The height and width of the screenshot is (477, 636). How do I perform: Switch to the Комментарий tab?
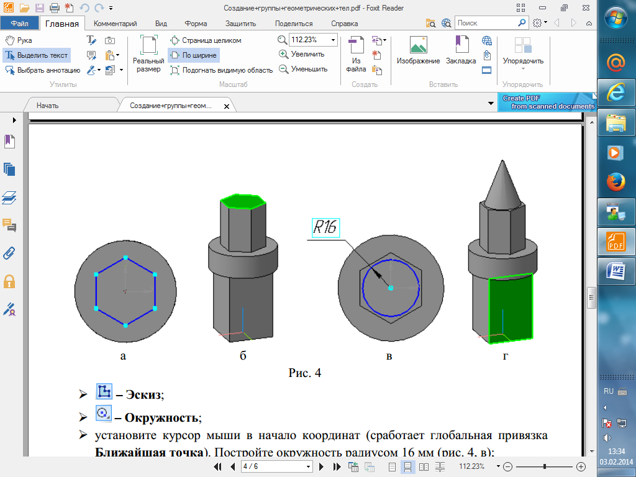click(x=115, y=24)
